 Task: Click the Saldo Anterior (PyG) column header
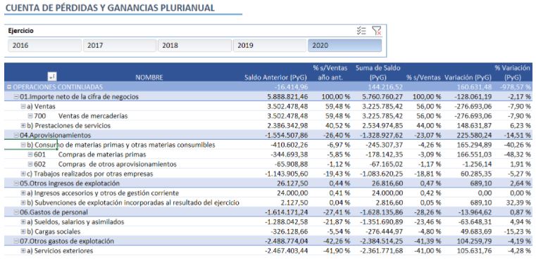(275, 77)
